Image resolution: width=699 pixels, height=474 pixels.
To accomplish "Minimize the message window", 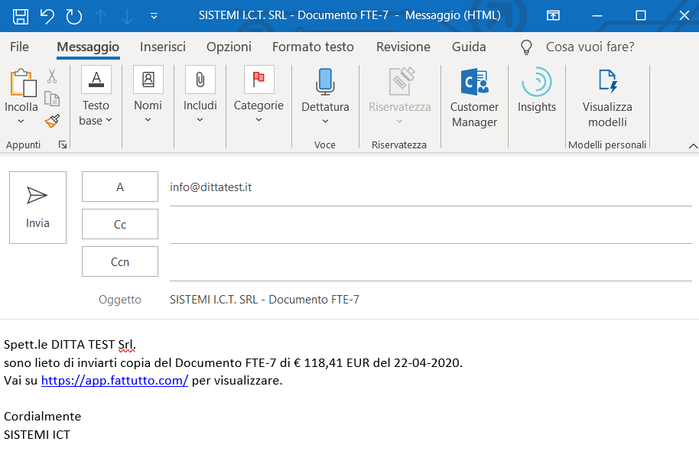I will pos(597,16).
